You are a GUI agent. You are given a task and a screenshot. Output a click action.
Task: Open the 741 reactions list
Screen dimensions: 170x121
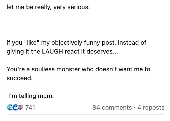tap(30, 107)
